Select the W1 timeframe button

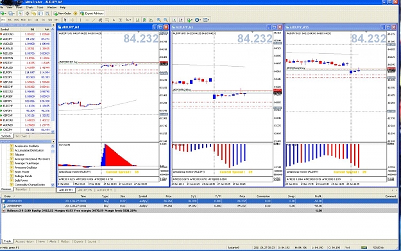tap(50, 20)
